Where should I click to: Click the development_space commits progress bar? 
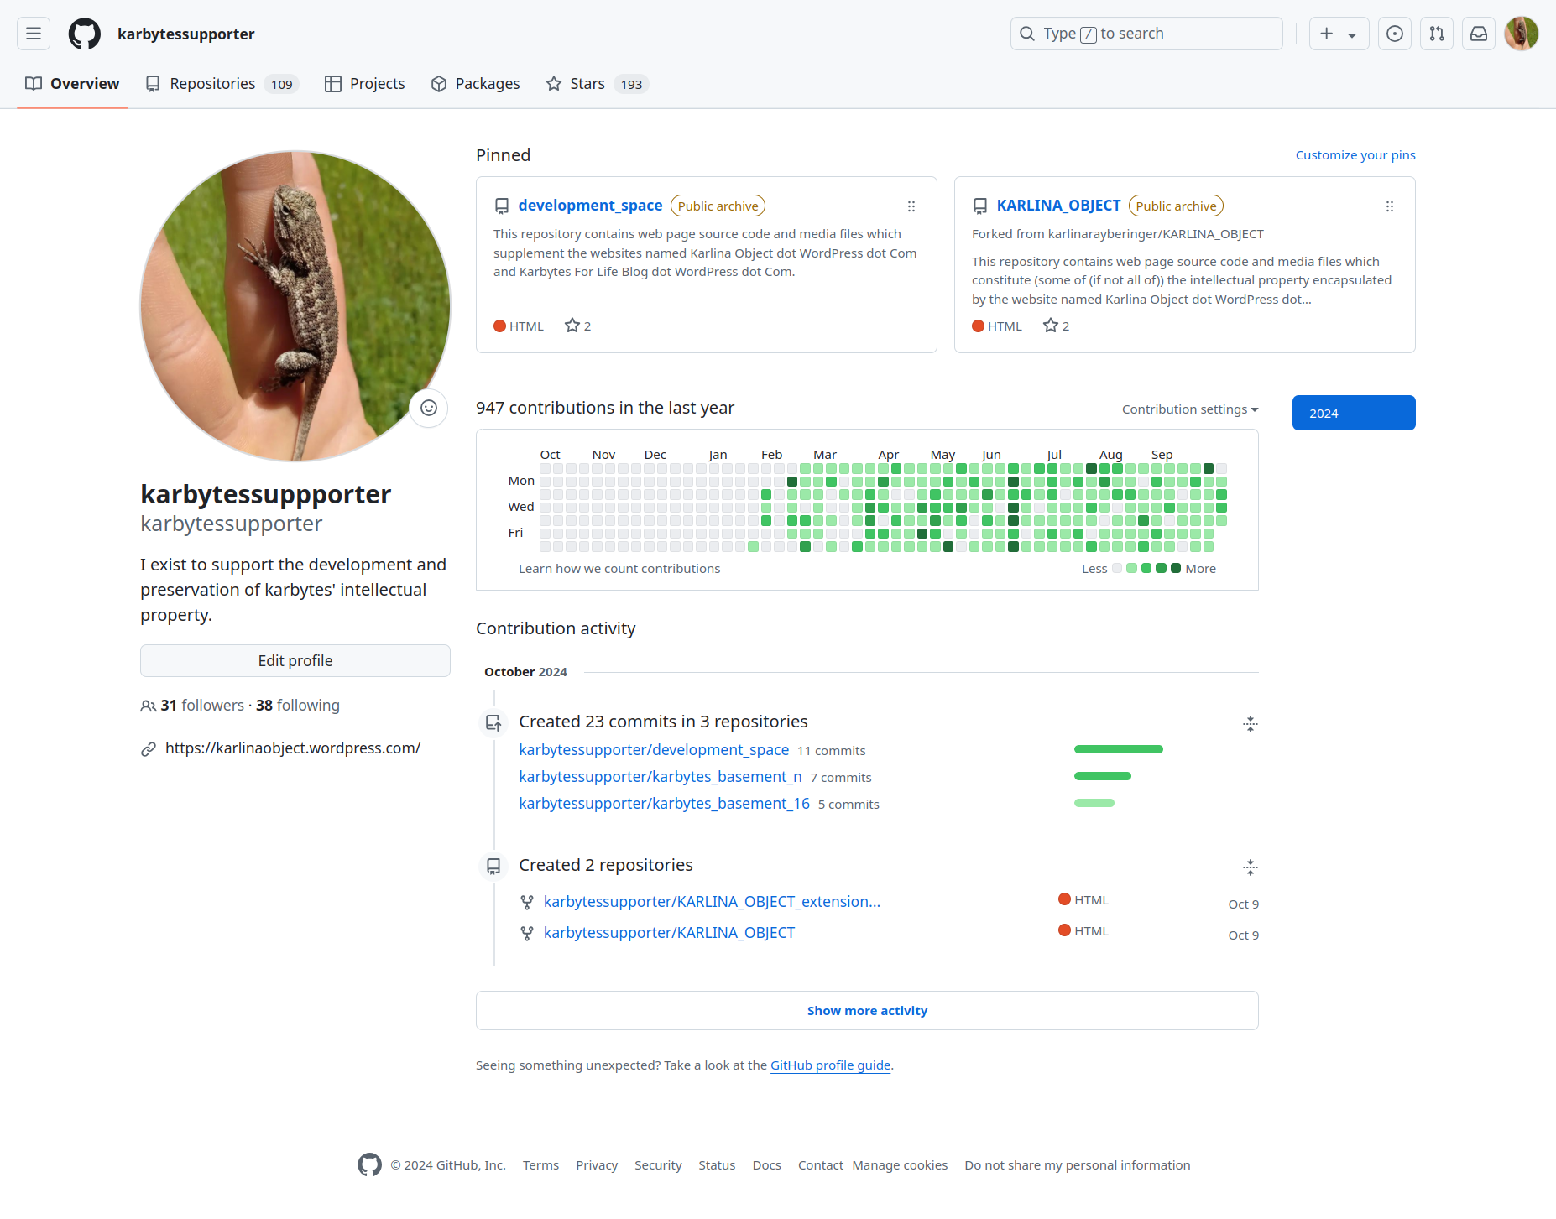[1119, 749]
